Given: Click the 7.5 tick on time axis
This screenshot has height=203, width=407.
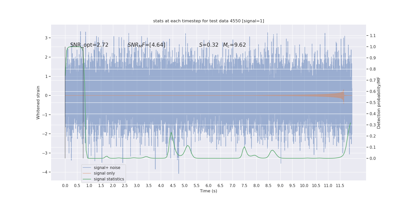Looking at the screenshot, I should [244, 185].
